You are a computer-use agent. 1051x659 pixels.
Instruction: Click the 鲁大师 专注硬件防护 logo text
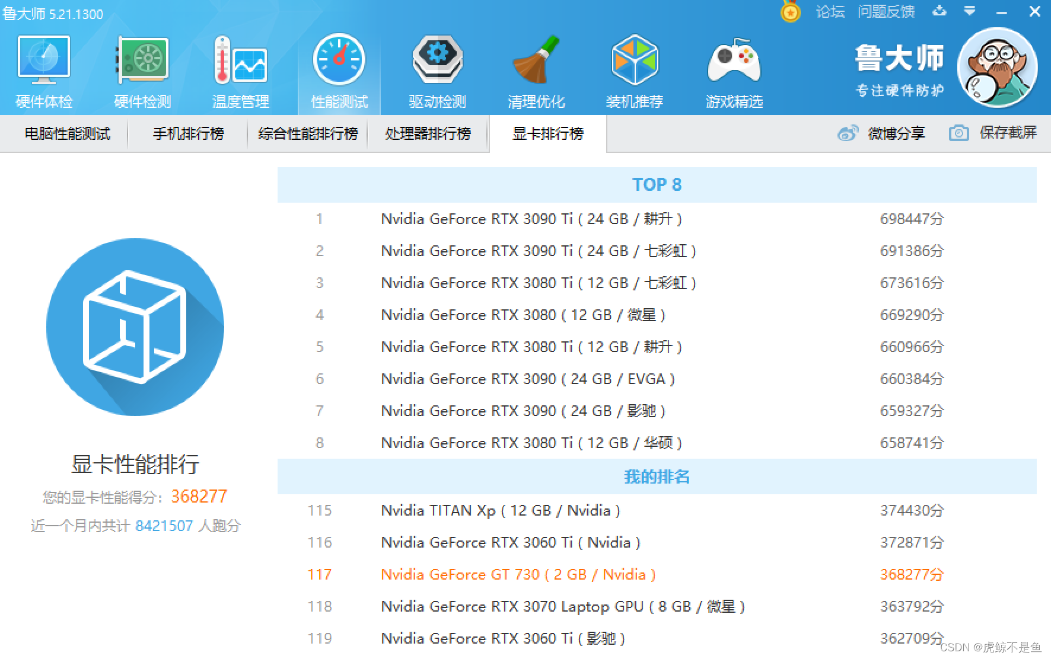coord(899,71)
